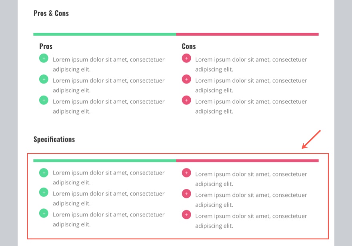Click the third red plus icon under Cons

(186, 100)
